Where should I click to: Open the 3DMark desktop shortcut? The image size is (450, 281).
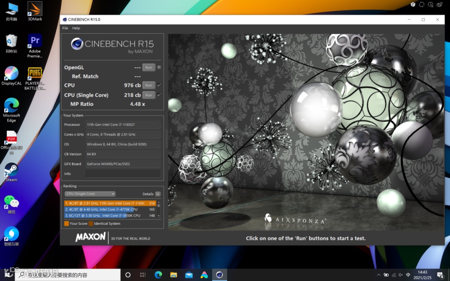click(x=35, y=11)
